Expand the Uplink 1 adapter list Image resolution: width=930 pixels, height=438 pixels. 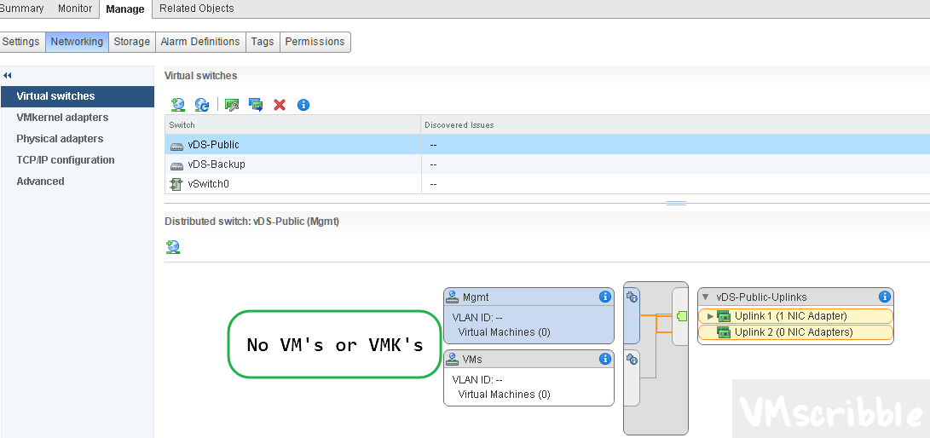pos(710,316)
